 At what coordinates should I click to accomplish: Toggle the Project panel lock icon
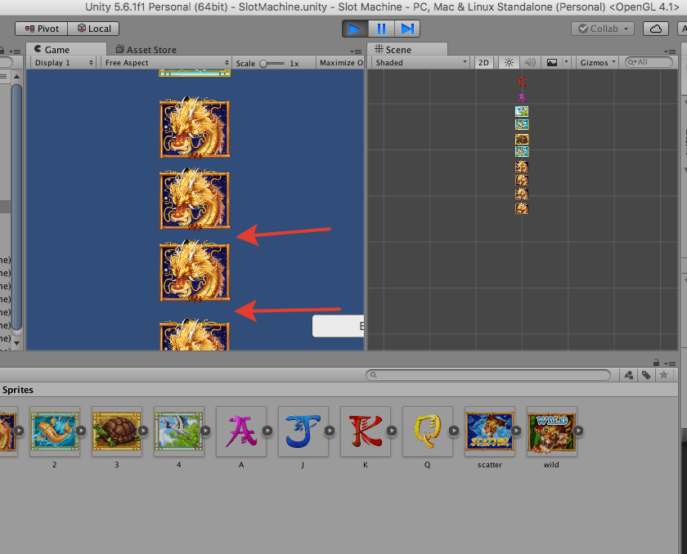coord(656,362)
